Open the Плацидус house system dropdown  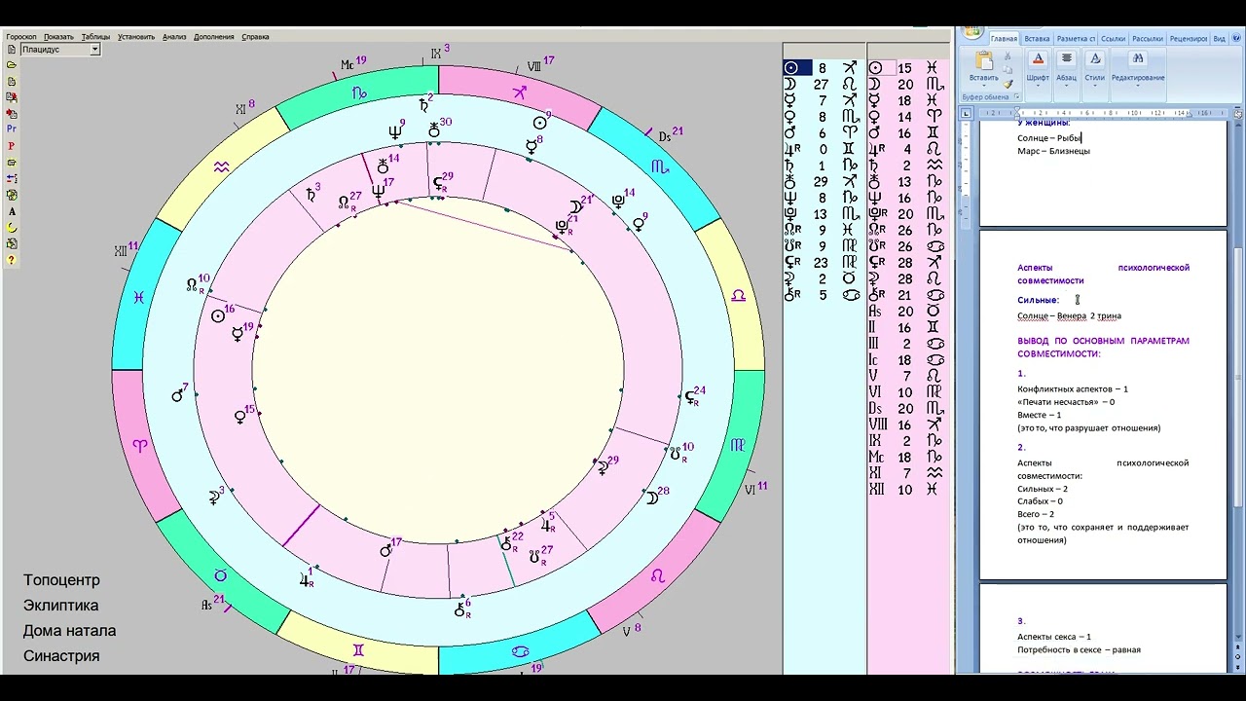(x=94, y=50)
